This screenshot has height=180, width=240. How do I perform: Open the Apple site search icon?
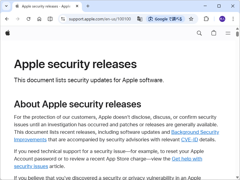point(199,33)
